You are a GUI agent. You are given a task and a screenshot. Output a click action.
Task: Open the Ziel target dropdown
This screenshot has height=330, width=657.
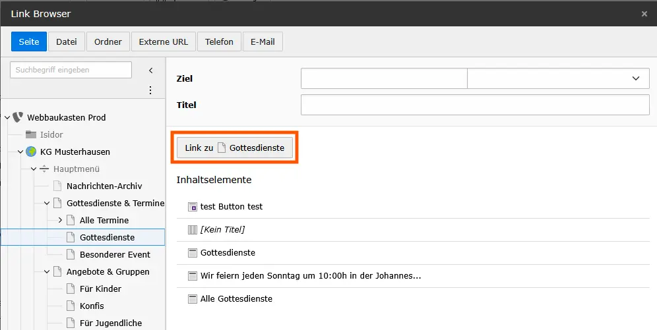pyautogui.click(x=558, y=78)
